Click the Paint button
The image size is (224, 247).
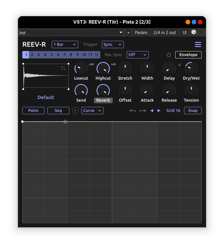[33, 110]
